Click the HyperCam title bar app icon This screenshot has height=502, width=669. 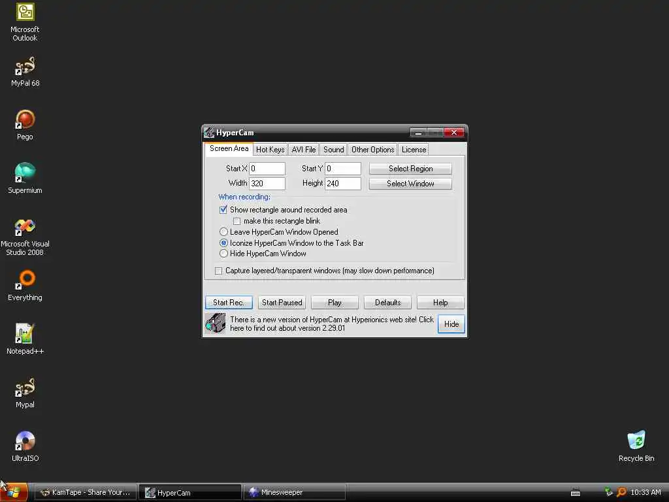[208, 133]
